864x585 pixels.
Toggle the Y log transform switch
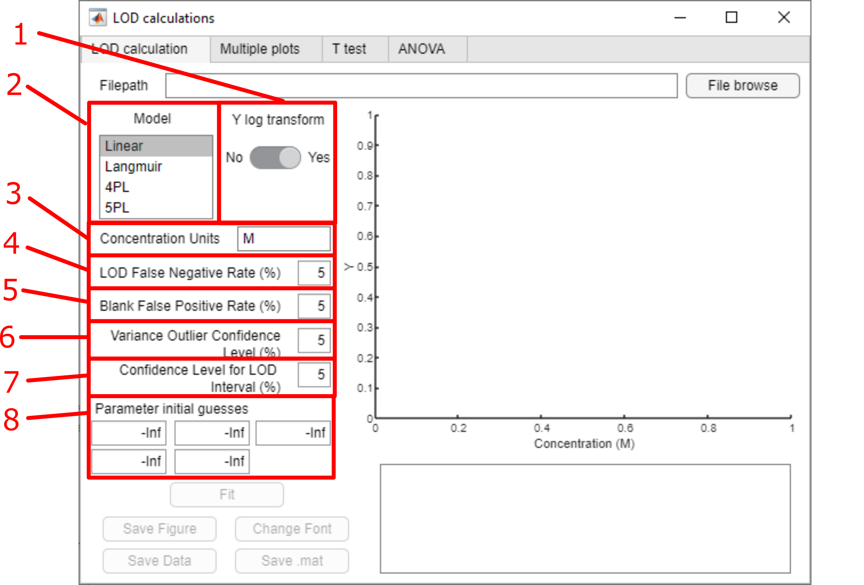(275, 158)
